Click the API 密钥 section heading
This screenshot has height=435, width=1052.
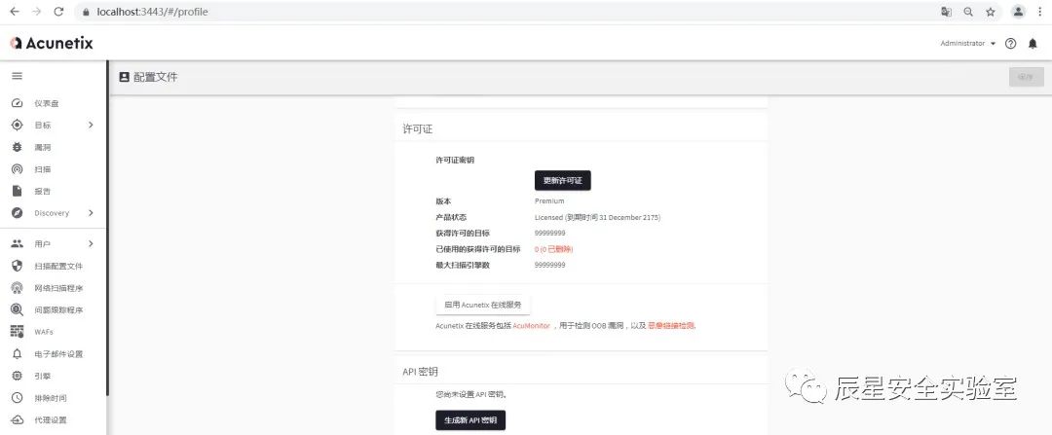point(420,372)
